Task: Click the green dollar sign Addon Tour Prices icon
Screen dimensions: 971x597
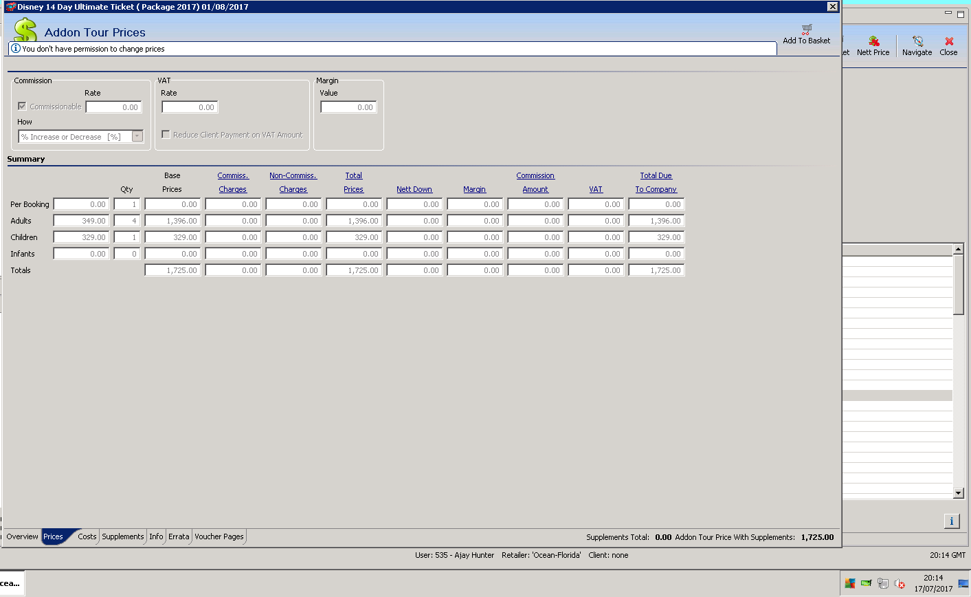Action: tap(25, 30)
